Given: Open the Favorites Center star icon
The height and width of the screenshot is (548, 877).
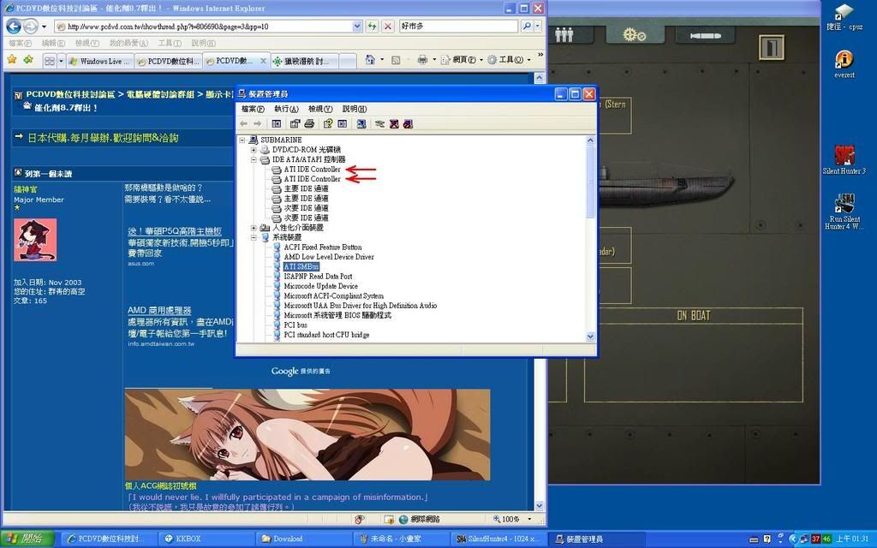Looking at the screenshot, I should click(12, 59).
